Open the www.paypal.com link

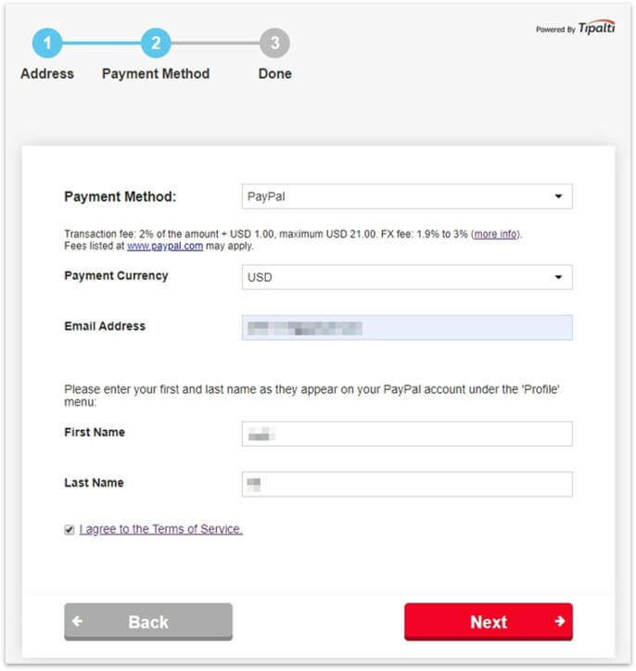tap(165, 247)
